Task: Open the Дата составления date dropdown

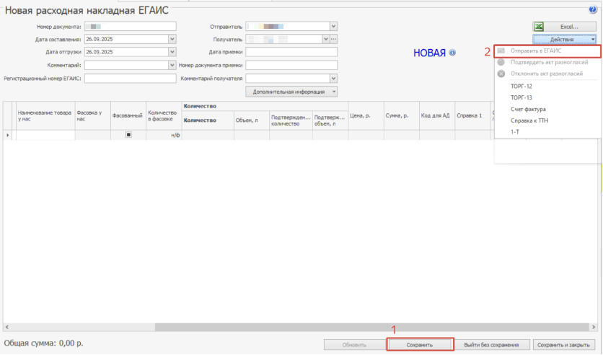Action: coord(172,39)
